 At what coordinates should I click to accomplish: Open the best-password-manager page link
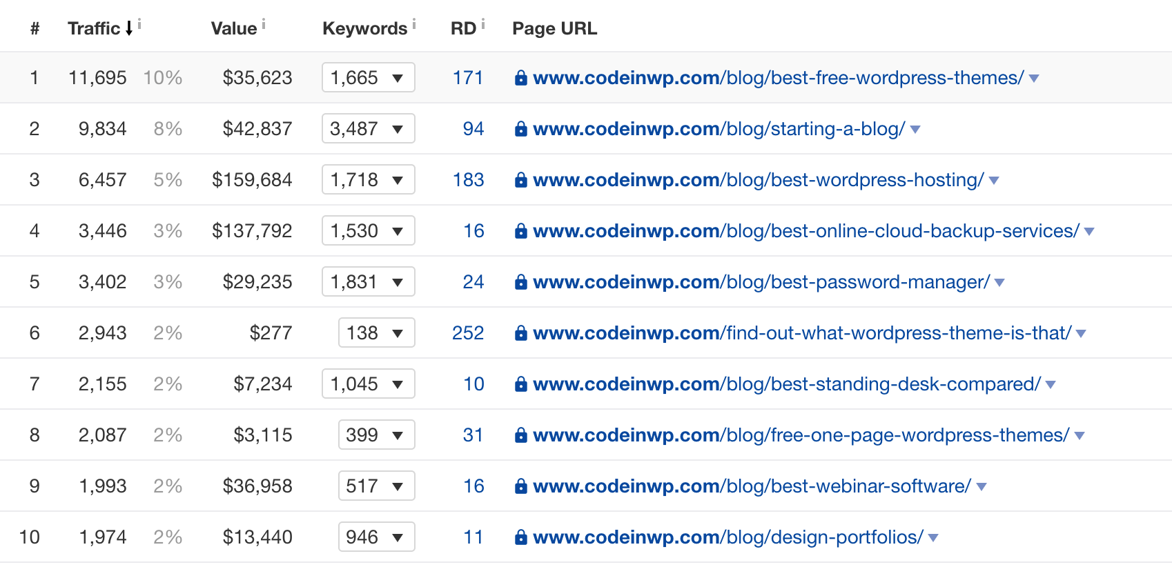pyautogui.click(x=761, y=282)
